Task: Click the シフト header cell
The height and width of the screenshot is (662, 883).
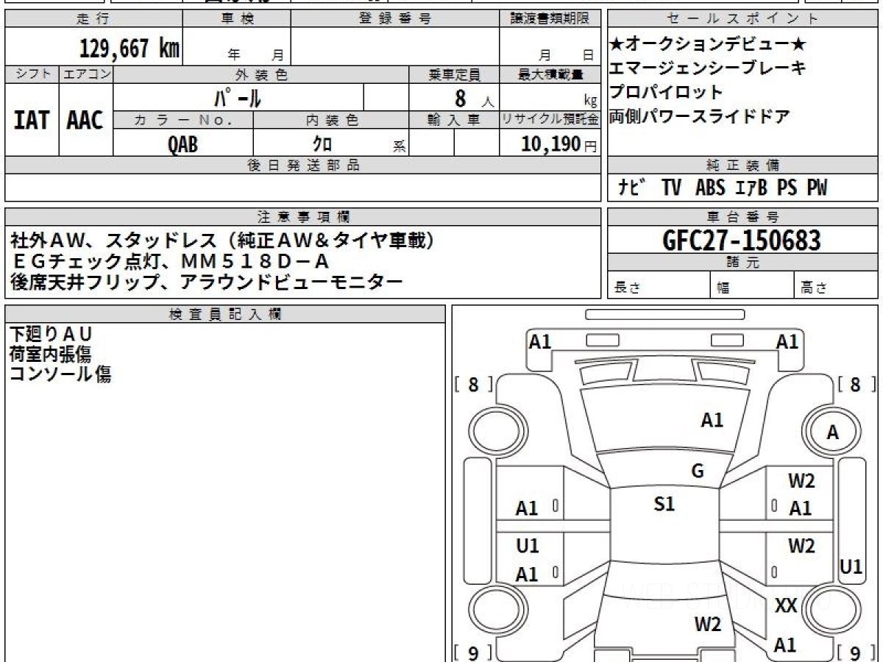Action: click(x=32, y=74)
